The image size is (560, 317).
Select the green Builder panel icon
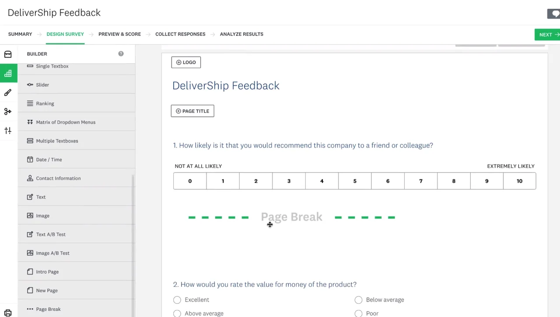8,73
